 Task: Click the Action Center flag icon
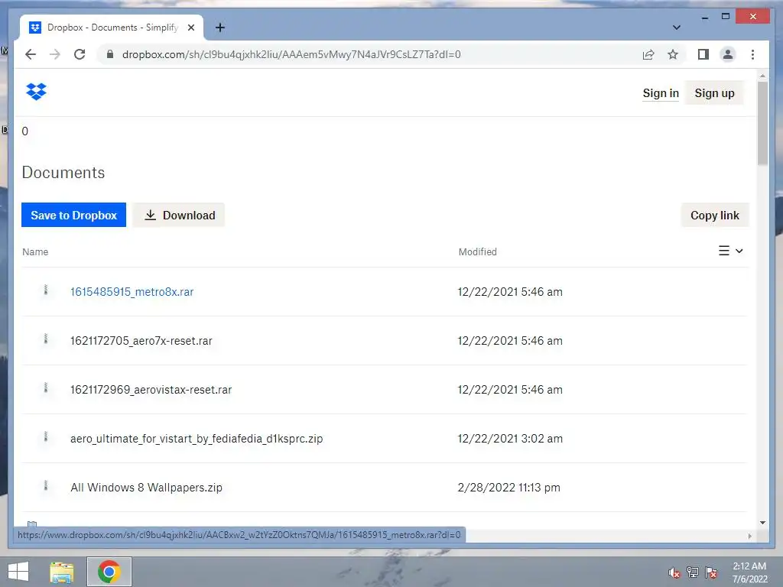[x=711, y=572]
